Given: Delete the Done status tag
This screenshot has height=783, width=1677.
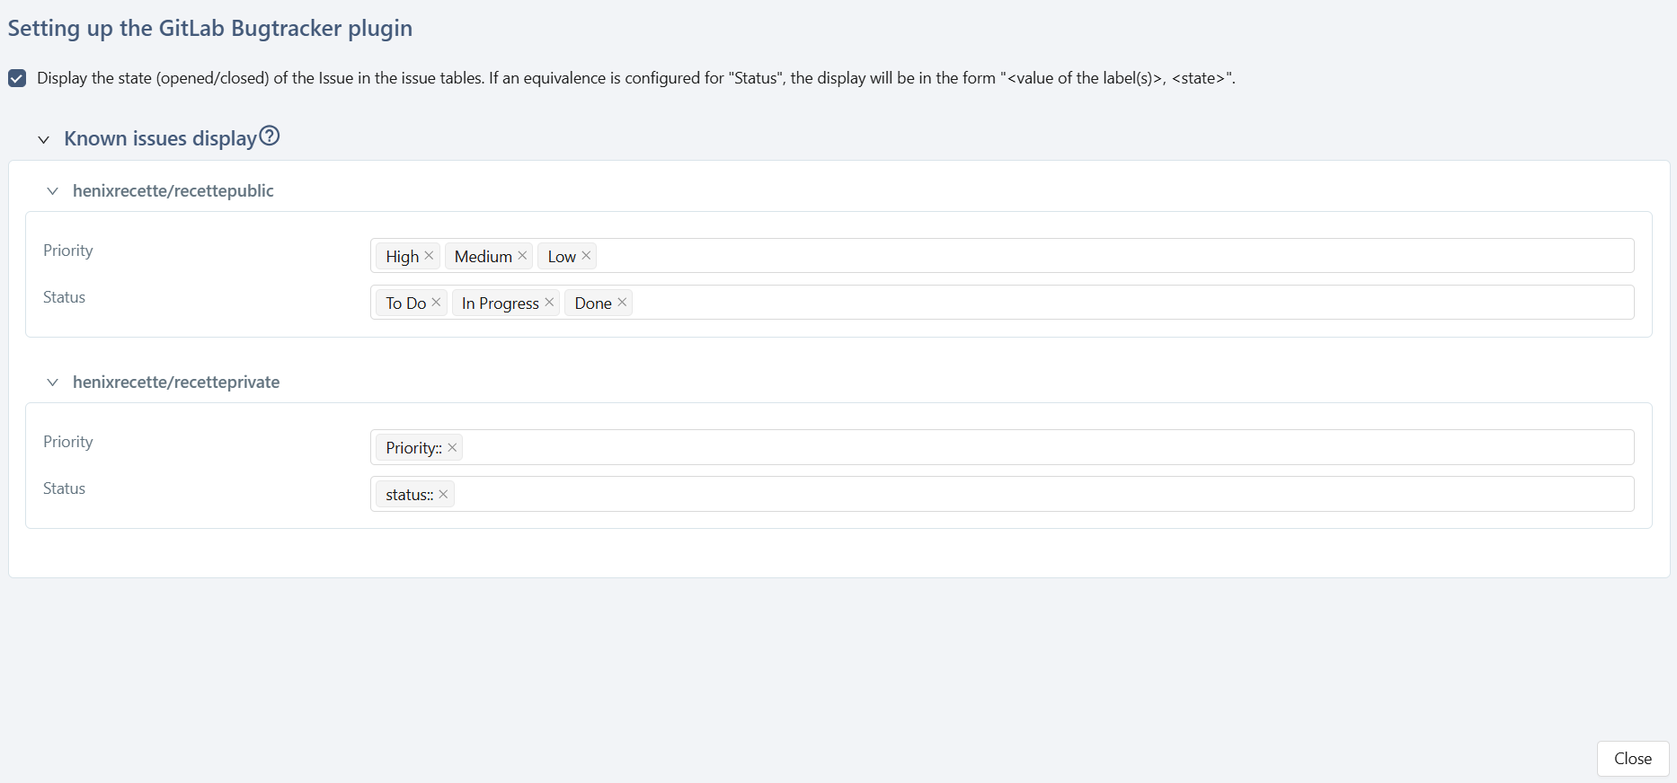Looking at the screenshot, I should [x=622, y=303].
